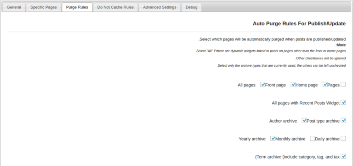Screen dimensions: 353x166
Task: Open the General tab
Action: click(x=14, y=7)
